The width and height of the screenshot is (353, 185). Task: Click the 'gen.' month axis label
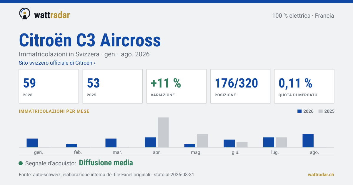[39, 152]
